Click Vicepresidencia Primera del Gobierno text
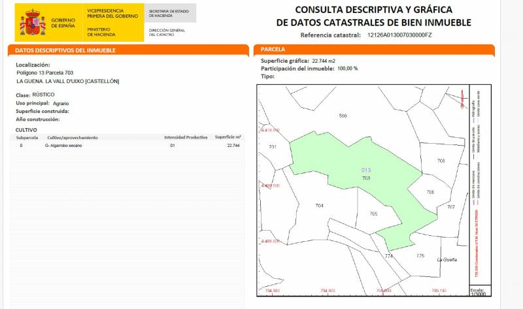The image size is (523, 309). [112, 13]
